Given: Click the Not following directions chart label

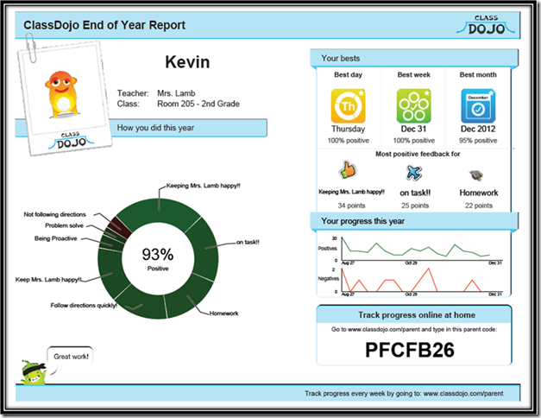Looking at the screenshot, I should [x=54, y=214].
